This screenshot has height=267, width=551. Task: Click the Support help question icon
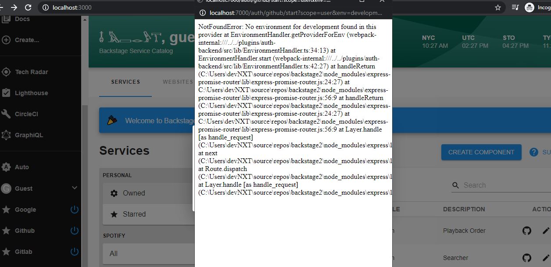tap(534, 152)
